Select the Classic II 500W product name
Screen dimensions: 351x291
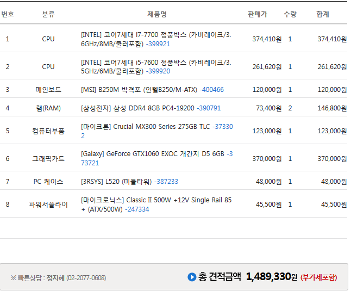pyautogui.click(x=156, y=205)
